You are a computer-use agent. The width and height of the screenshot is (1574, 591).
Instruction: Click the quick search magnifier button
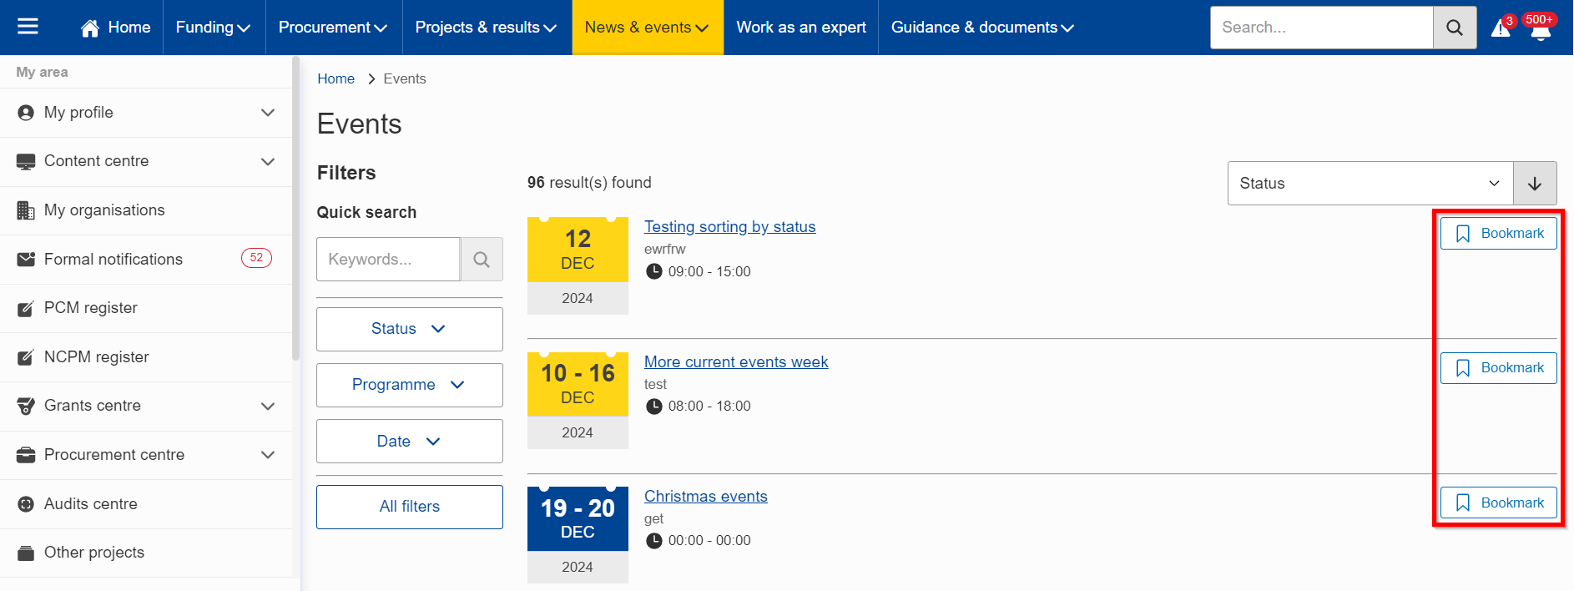[482, 260]
